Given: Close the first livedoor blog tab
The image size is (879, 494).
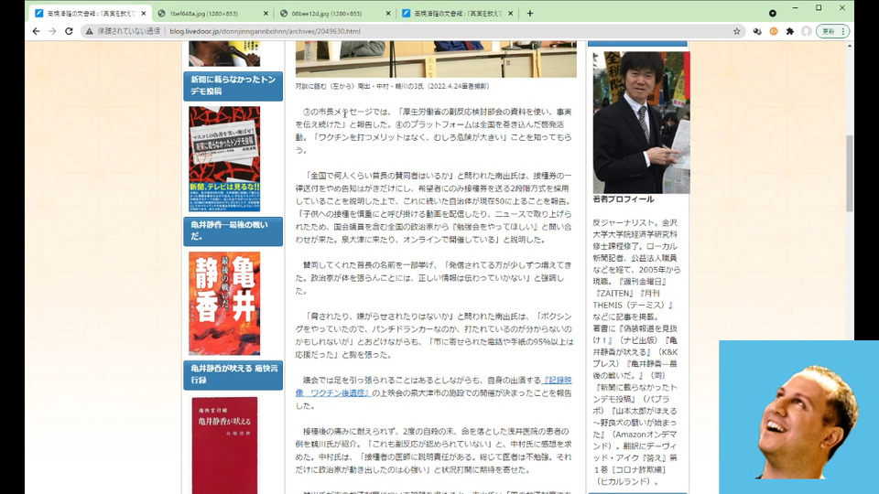Looking at the screenshot, I should point(144,13).
